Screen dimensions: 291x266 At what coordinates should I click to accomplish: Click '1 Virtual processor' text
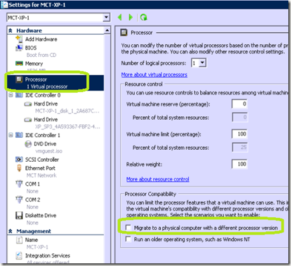47,87
